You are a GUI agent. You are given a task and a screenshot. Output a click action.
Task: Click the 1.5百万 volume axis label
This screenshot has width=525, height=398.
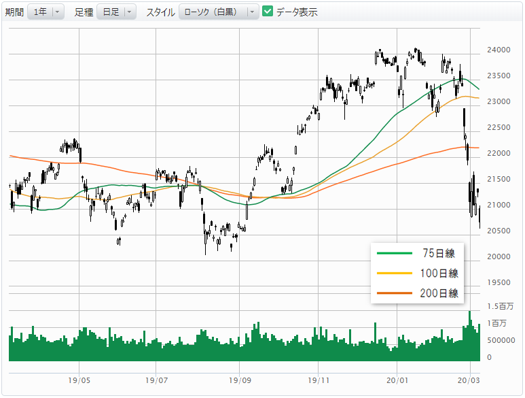tap(501, 306)
